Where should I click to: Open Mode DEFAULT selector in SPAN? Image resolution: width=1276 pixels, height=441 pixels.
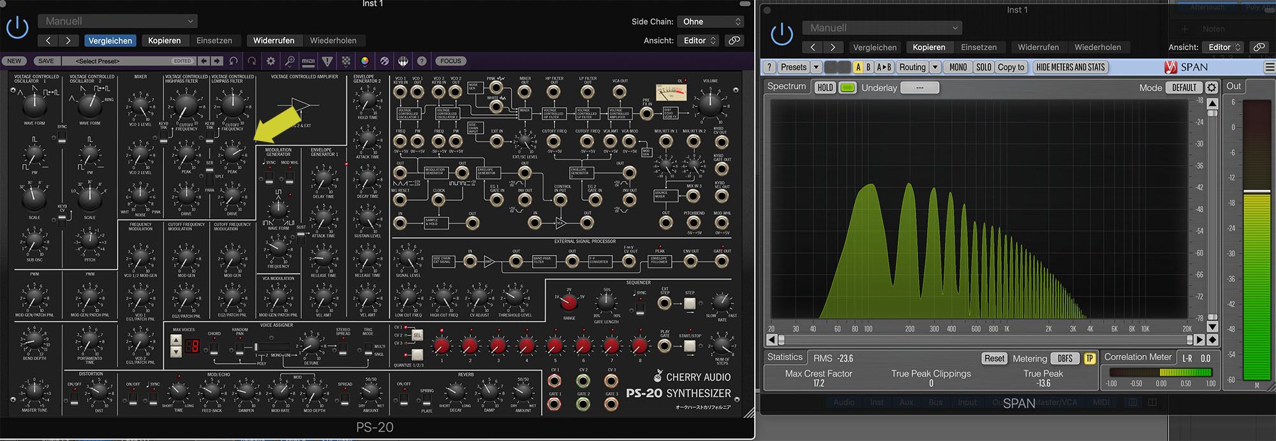coord(1184,87)
